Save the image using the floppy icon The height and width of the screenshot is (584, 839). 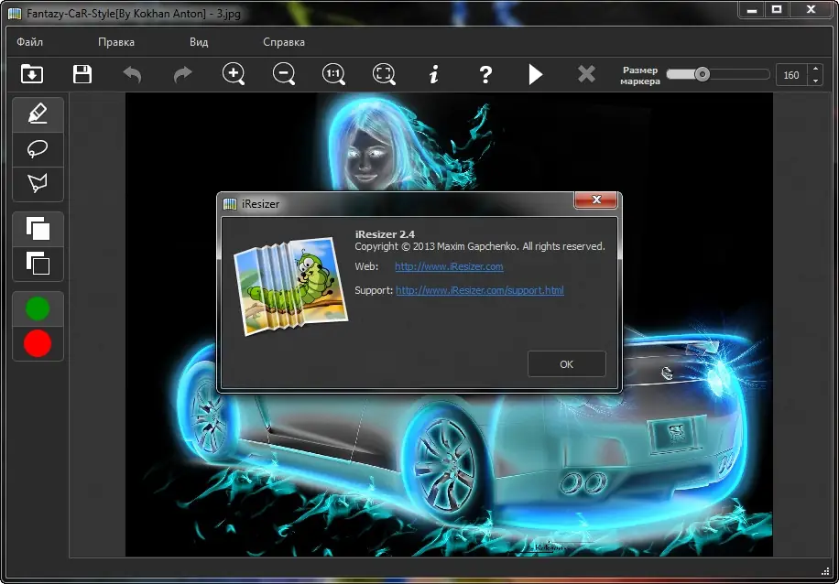[82, 74]
